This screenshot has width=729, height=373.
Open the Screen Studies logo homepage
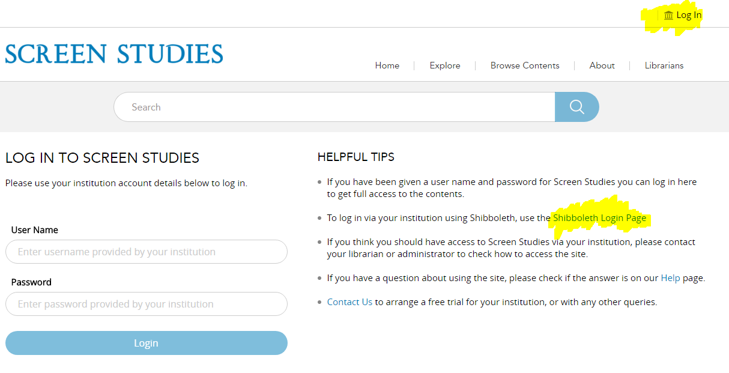[114, 53]
